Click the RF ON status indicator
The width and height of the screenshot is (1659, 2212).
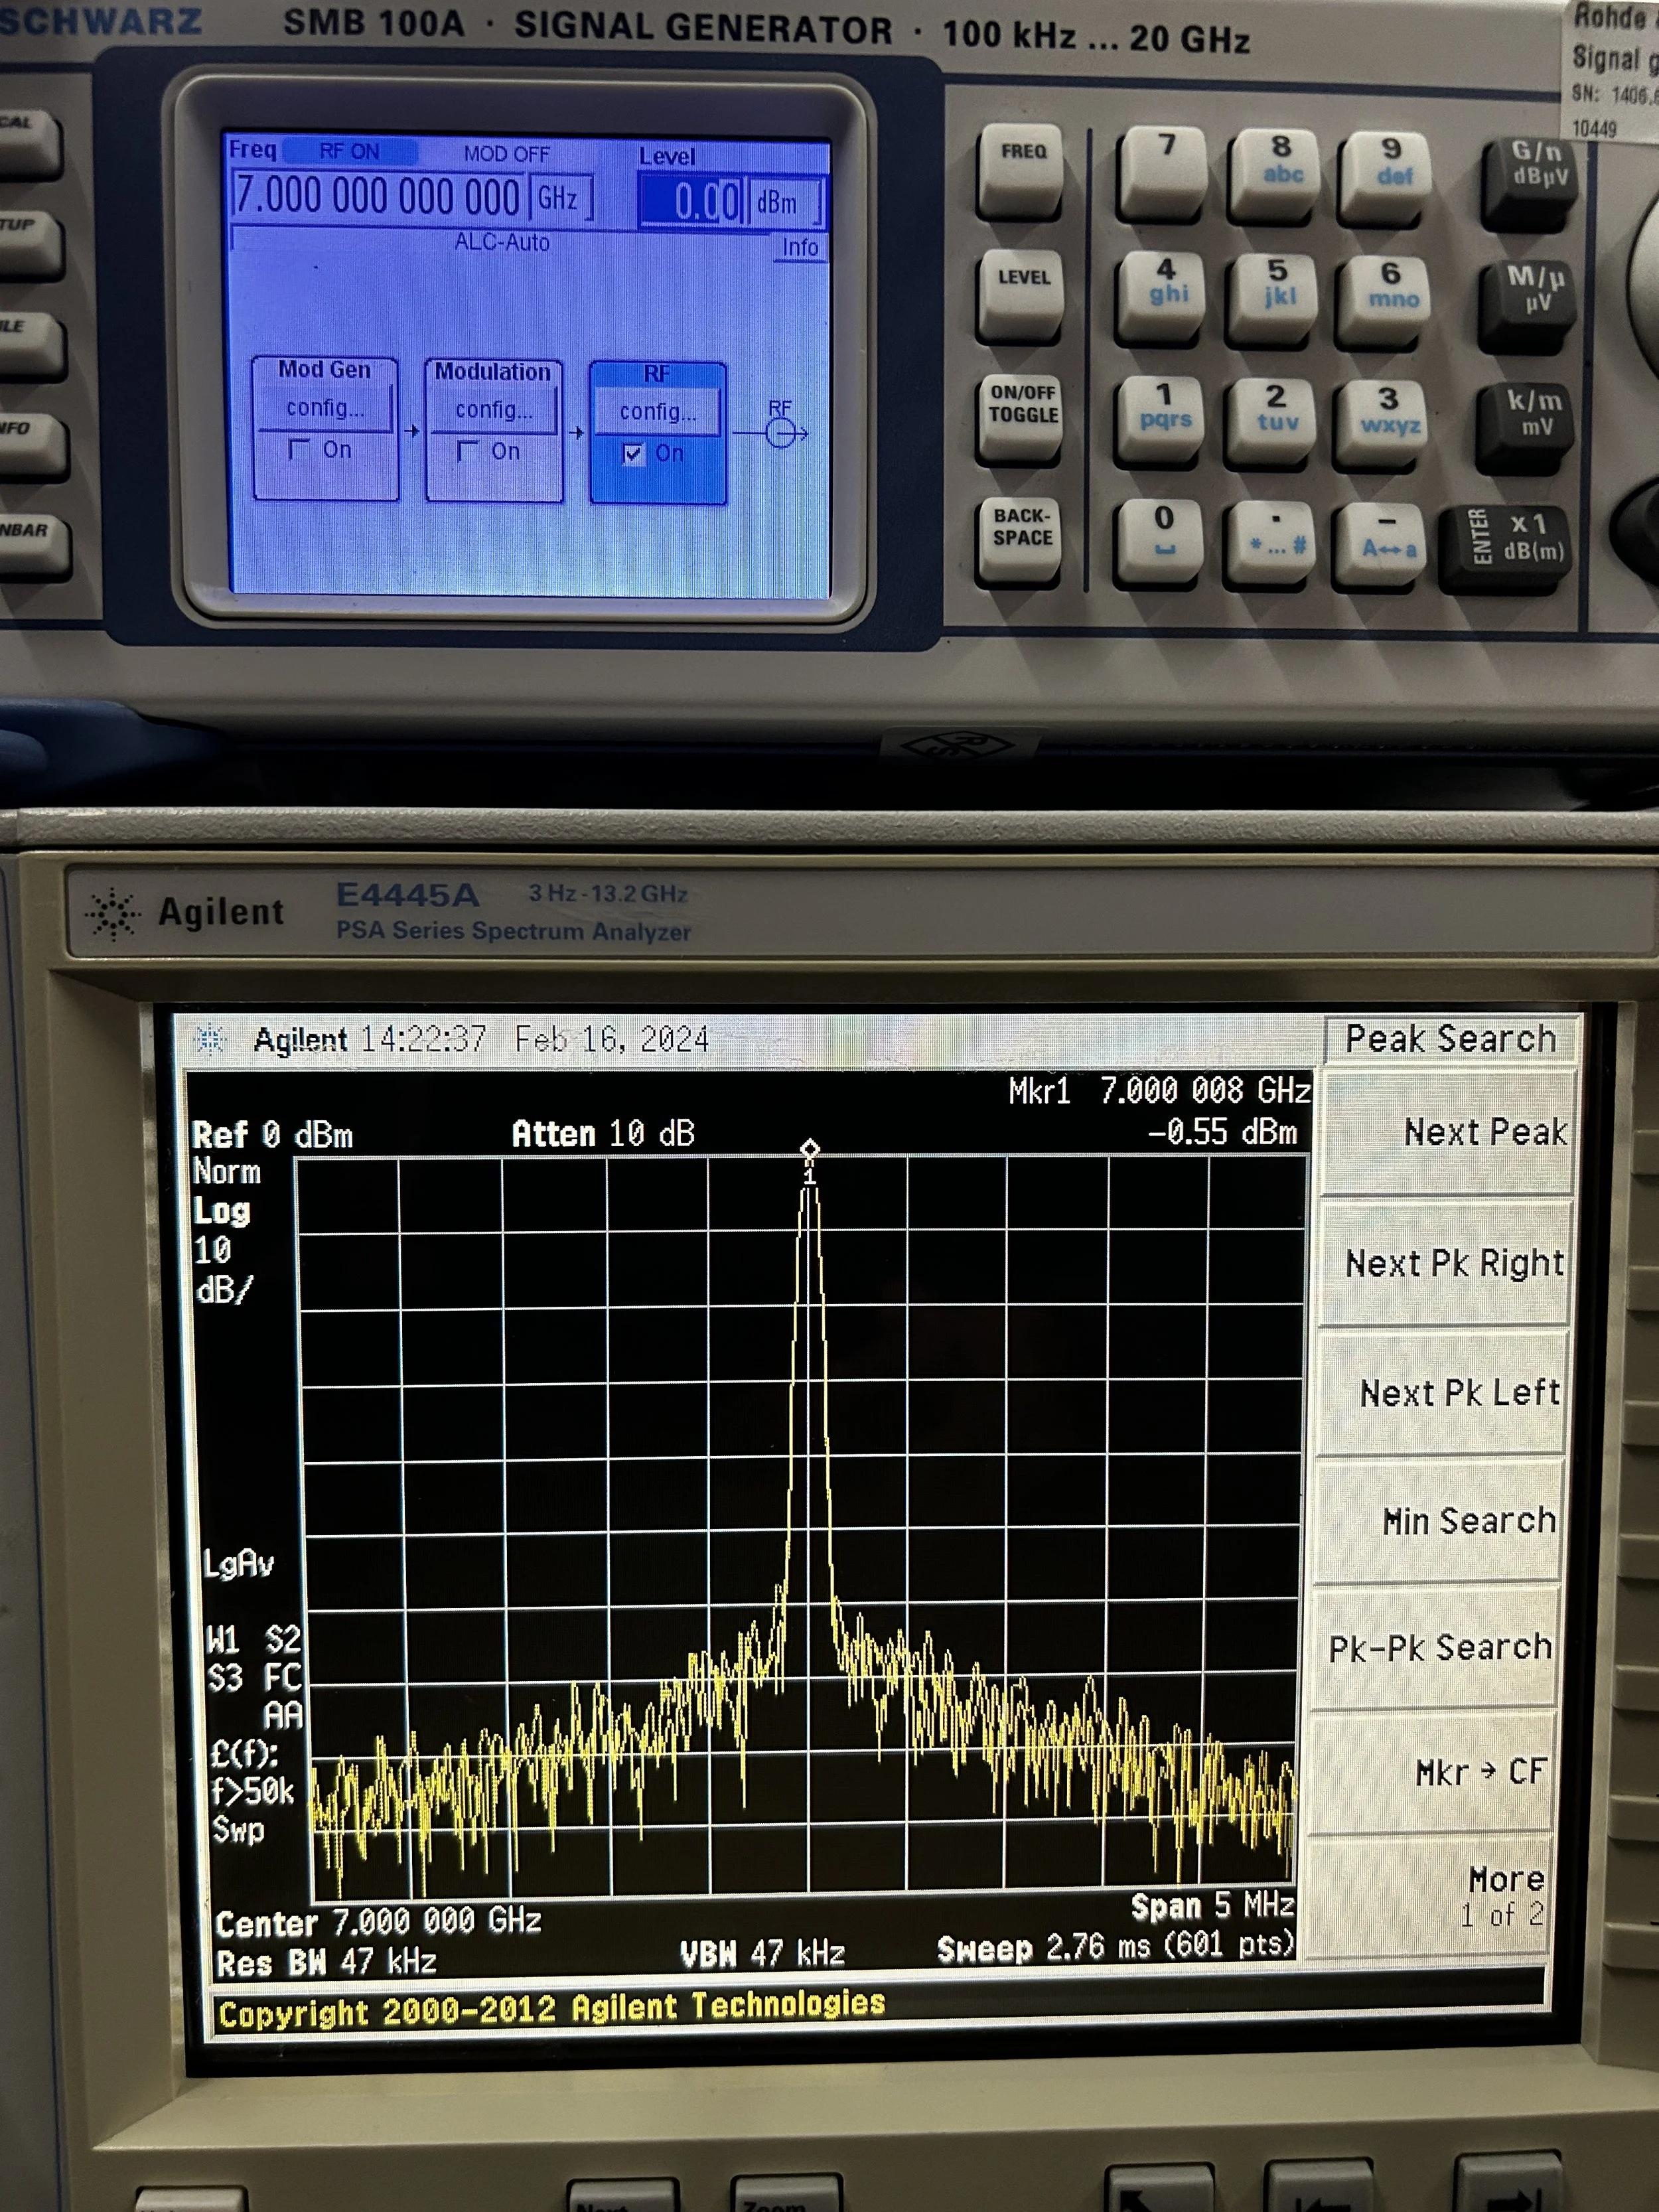(x=349, y=152)
